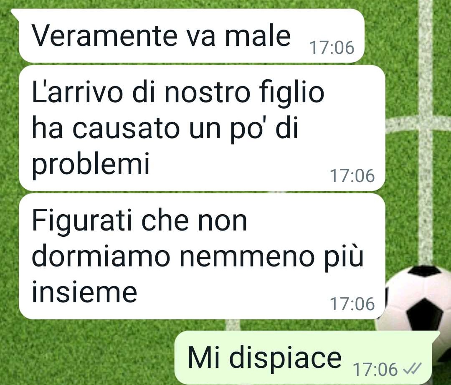Tap the 17:06 timestamp below "problemi"

(352, 175)
